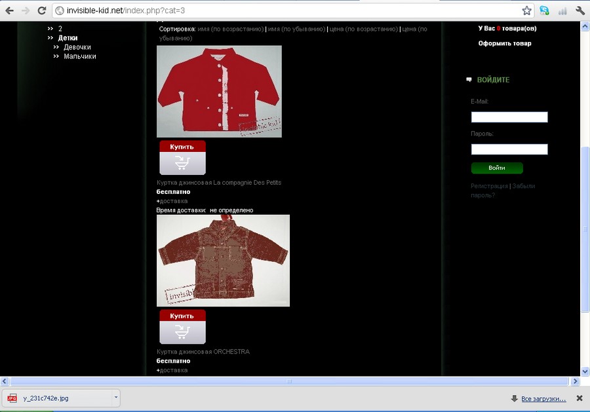Open Куртка джинсовая La compagnie Des Petits link

[x=219, y=183]
